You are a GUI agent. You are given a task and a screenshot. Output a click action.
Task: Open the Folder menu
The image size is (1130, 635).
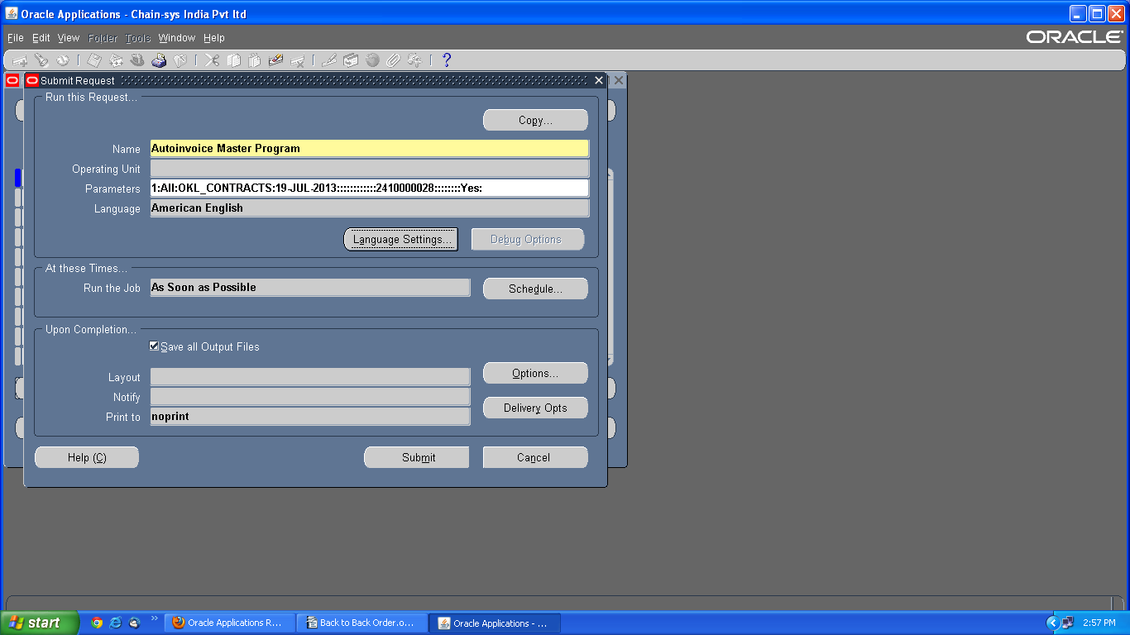[103, 38]
